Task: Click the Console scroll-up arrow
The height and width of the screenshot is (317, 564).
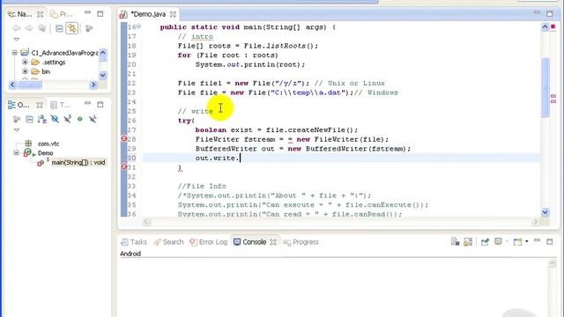Action: point(553,264)
